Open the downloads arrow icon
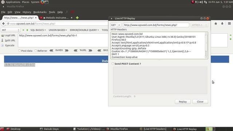Image resolution: width=233 pixels, height=131 pixels. pos(222,24)
